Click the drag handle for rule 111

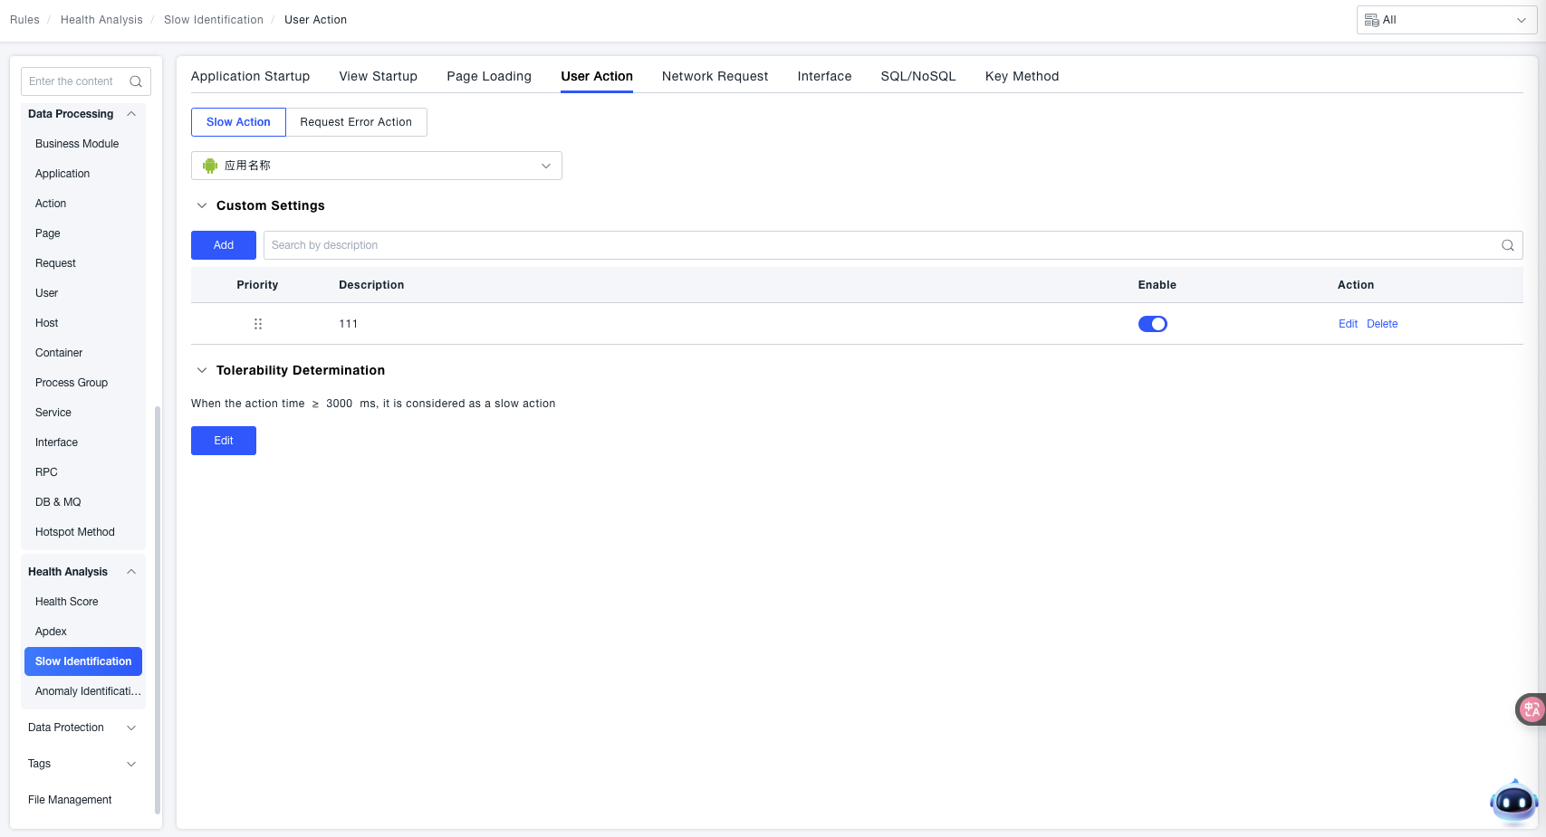(x=258, y=324)
